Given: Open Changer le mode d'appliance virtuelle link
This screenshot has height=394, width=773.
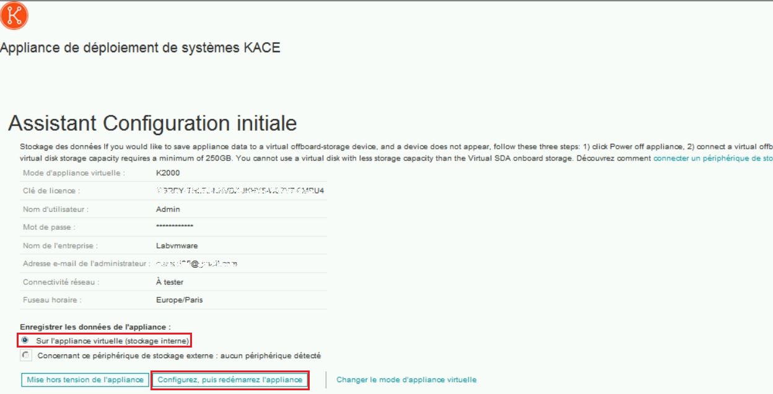Looking at the screenshot, I should (x=406, y=380).
